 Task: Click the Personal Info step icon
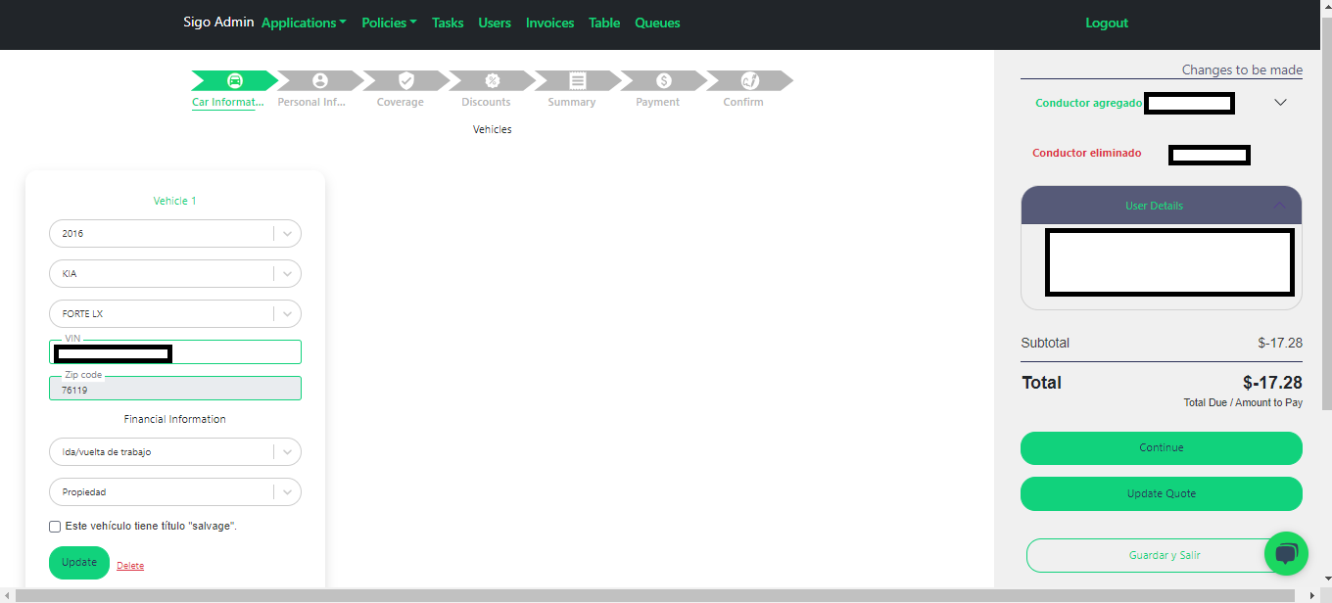click(x=319, y=80)
